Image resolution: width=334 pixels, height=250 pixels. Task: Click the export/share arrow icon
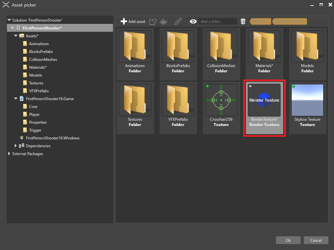pyautogui.click(x=153, y=21)
